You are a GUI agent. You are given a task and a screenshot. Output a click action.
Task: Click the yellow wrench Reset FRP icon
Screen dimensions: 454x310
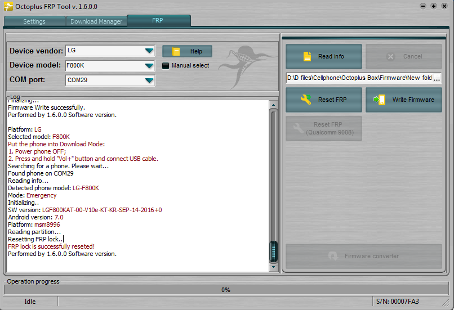pos(306,100)
